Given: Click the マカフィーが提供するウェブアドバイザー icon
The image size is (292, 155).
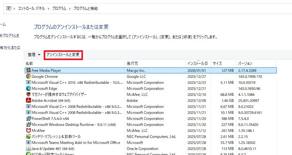Looking at the screenshot, I should click(28, 95).
